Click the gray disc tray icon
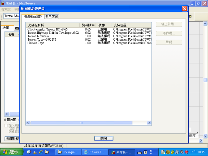Screen dimensions: 208x156 182,152
